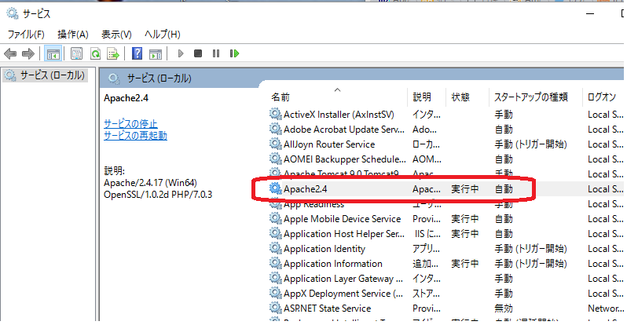
Task: Click the Pause Service icon
Action: click(x=216, y=53)
